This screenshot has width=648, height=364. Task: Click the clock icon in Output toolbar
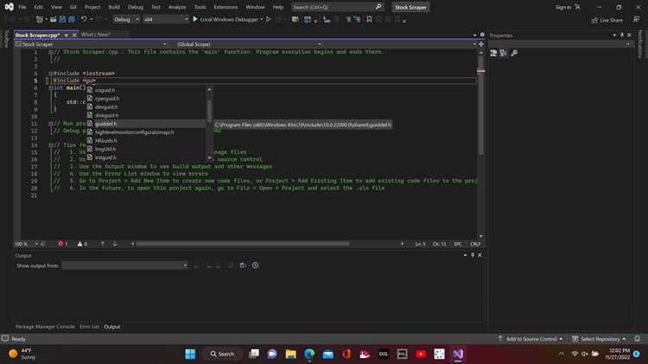pyautogui.click(x=256, y=265)
